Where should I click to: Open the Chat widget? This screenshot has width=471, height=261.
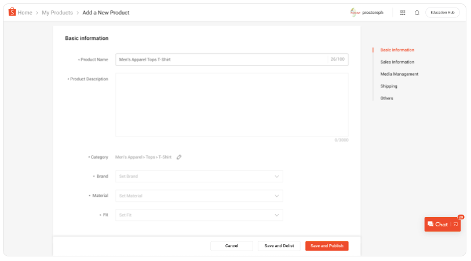tap(442, 225)
